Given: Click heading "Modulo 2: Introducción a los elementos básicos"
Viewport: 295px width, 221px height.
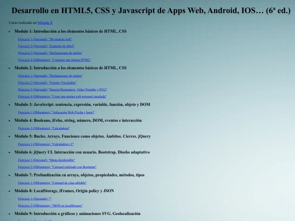Looking at the screenshot, I should point(70,68).
